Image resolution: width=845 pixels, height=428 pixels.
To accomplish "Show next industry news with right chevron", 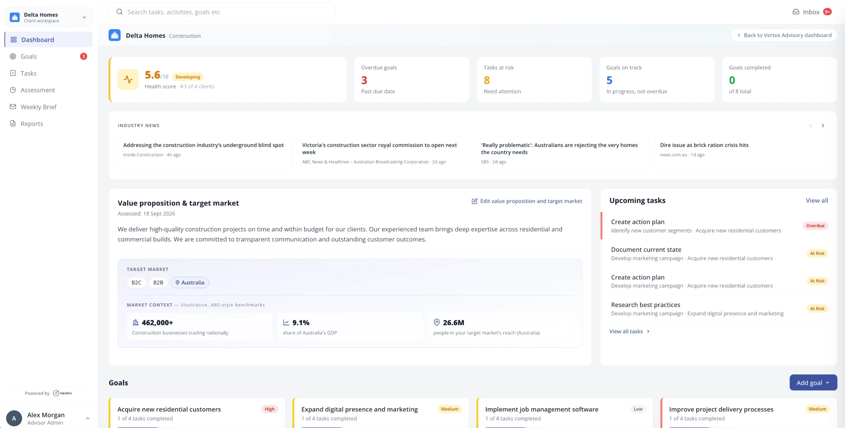I will pos(823,125).
